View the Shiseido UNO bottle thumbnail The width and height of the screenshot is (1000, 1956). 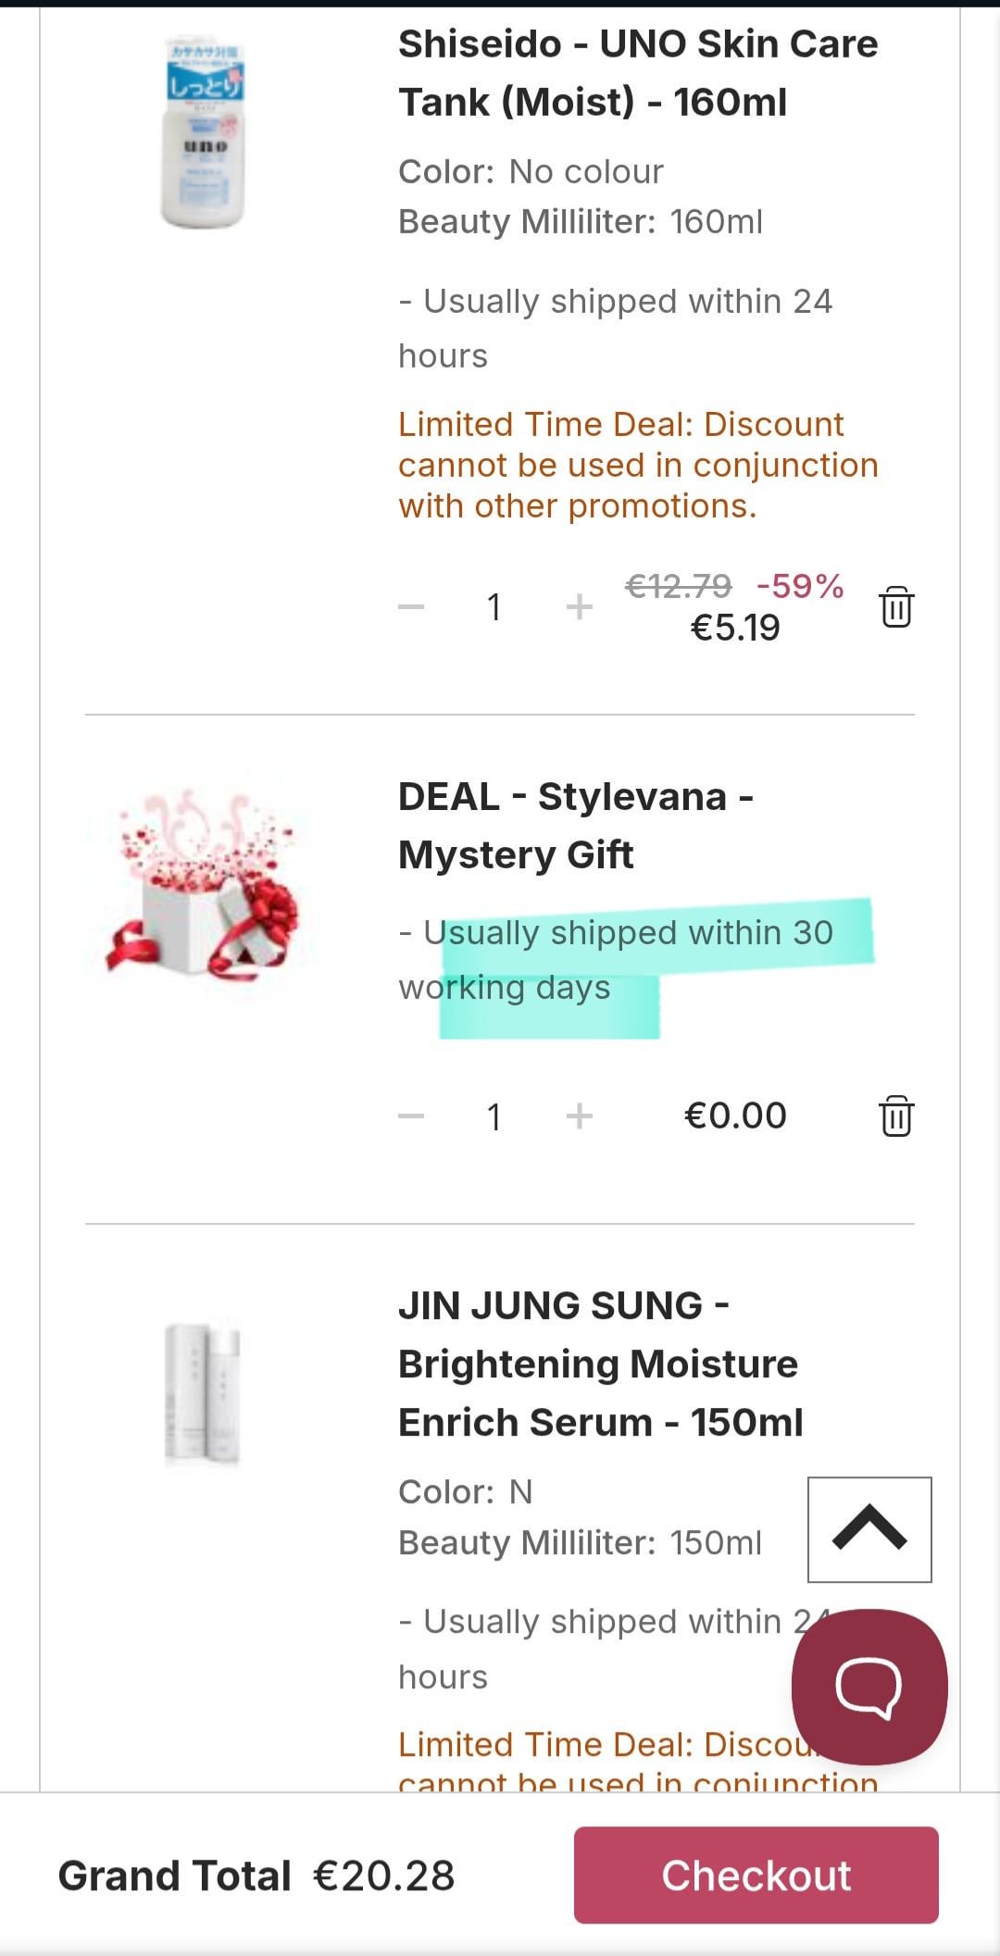[x=203, y=131]
